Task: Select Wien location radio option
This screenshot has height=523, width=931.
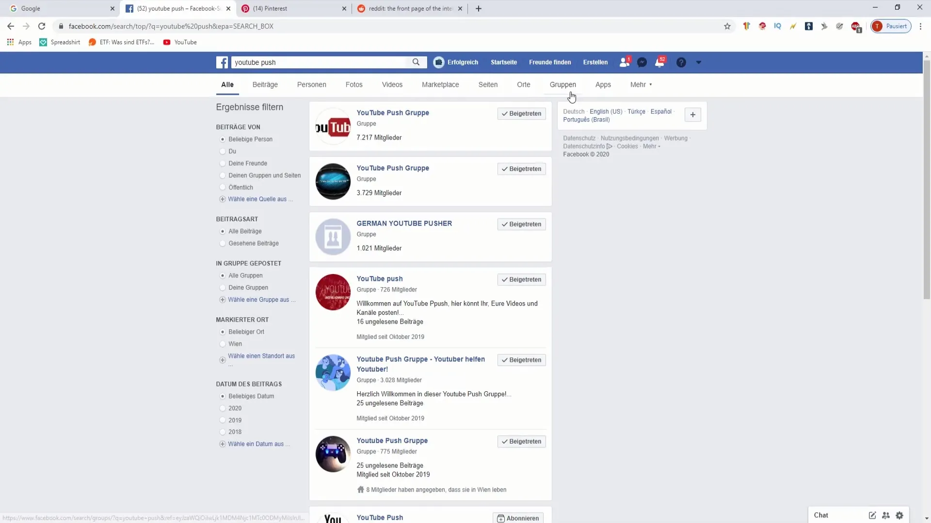Action: (x=223, y=344)
